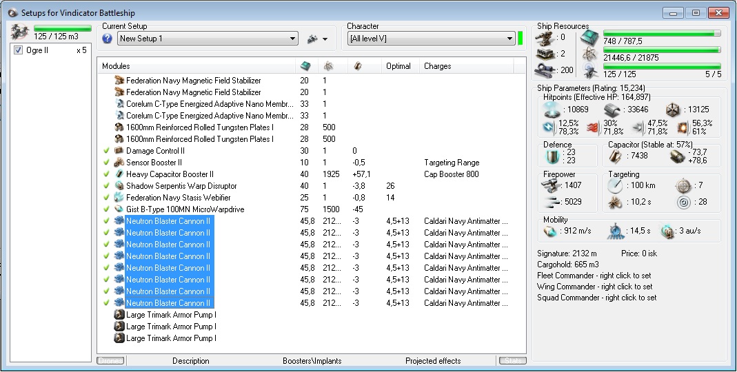Image resolution: width=737 pixels, height=372 pixels.
Task: Click the blue help question mark icon
Action: 108,39
